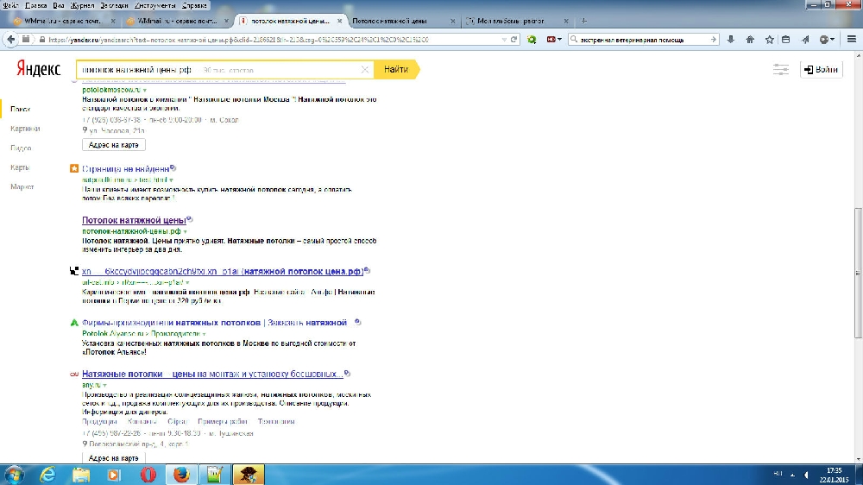
Task: Bookmark this page with the star icon
Action: [770, 40]
